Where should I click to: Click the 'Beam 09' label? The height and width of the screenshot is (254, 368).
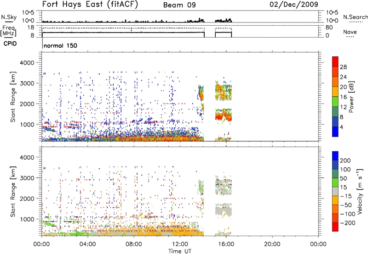pyautogui.click(x=179, y=5)
